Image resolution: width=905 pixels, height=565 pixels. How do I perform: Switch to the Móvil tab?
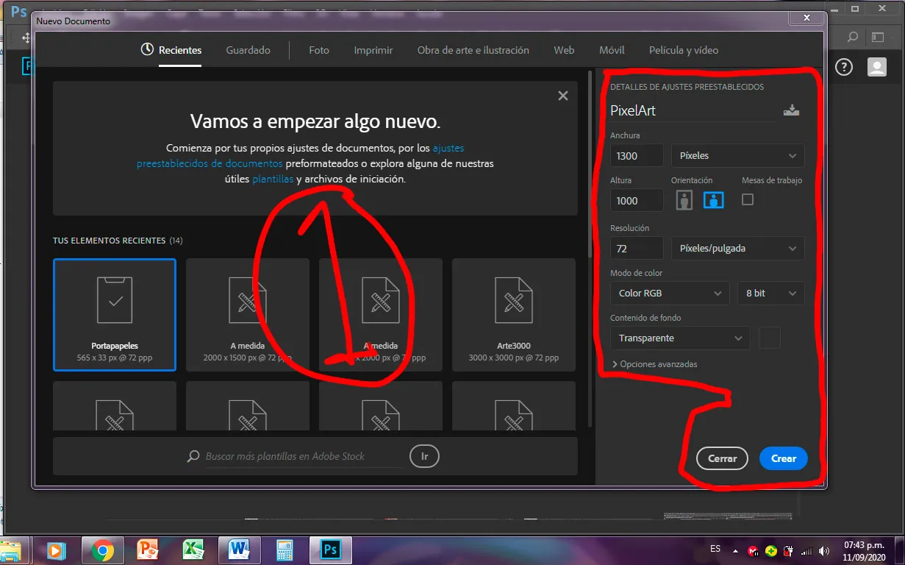point(612,50)
